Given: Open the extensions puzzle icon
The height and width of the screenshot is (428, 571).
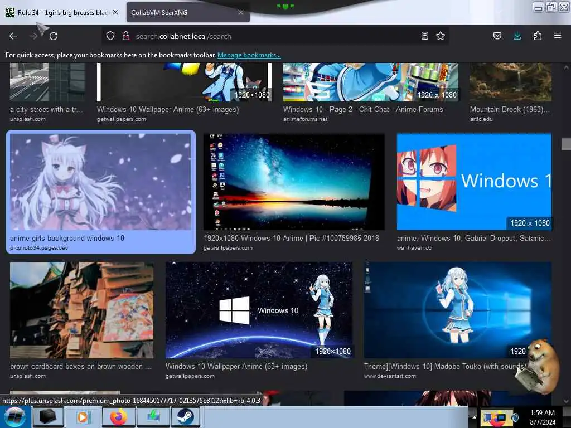Looking at the screenshot, I should tap(538, 36).
